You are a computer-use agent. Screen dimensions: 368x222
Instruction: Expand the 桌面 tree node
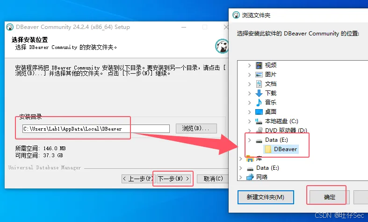click(x=250, y=112)
